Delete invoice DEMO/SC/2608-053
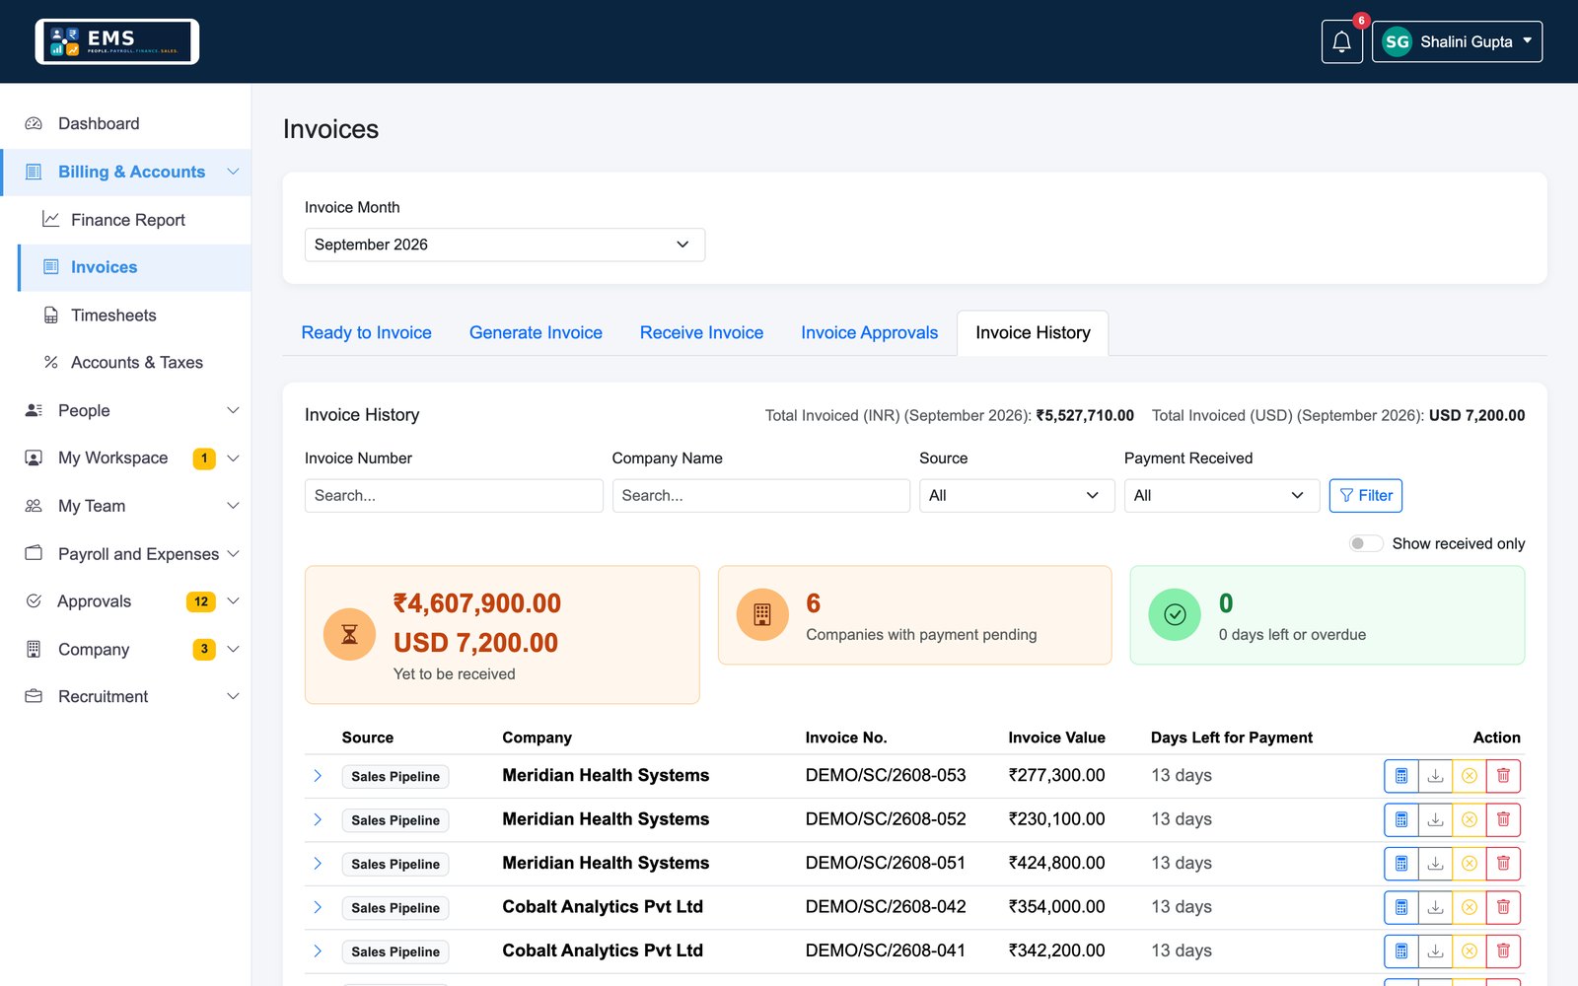Image resolution: width=1578 pixels, height=986 pixels. pyautogui.click(x=1503, y=776)
